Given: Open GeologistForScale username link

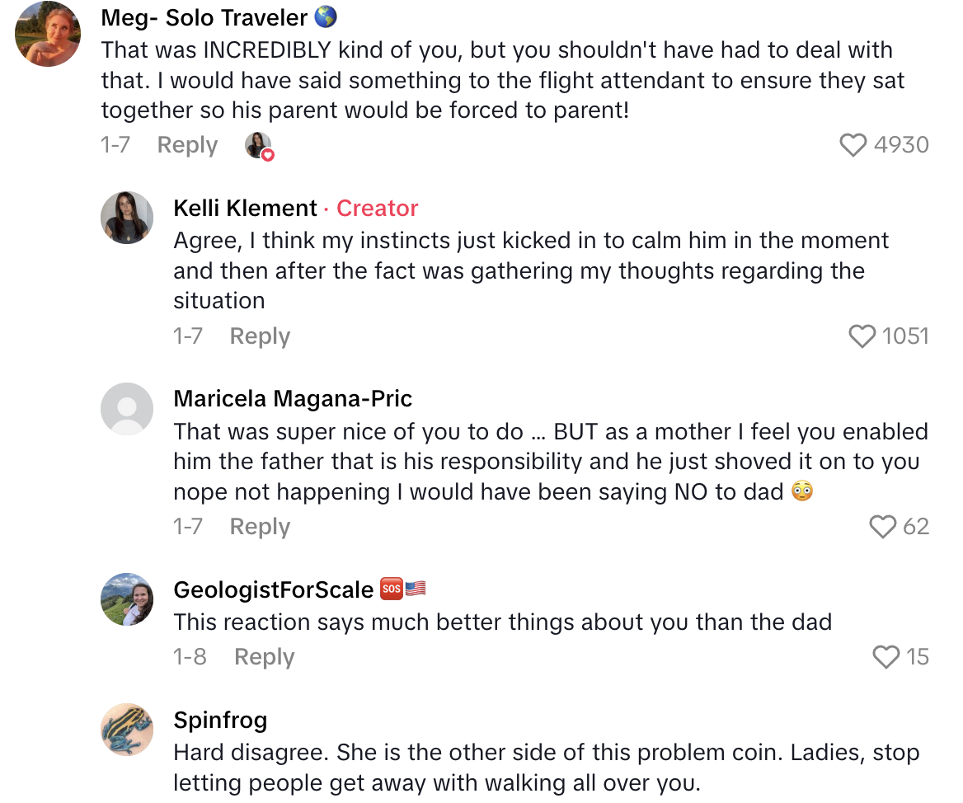Looking at the screenshot, I should 274,590.
